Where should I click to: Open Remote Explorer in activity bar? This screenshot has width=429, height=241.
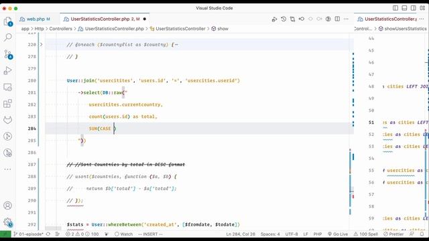(8, 87)
